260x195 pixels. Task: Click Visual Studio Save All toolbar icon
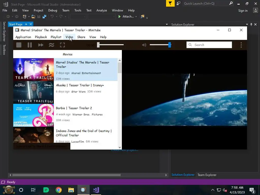pyautogui.click(x=44, y=17)
